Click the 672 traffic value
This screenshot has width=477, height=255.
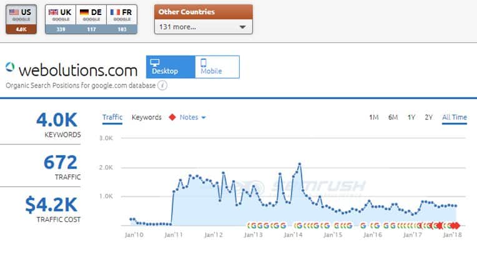pos(61,162)
